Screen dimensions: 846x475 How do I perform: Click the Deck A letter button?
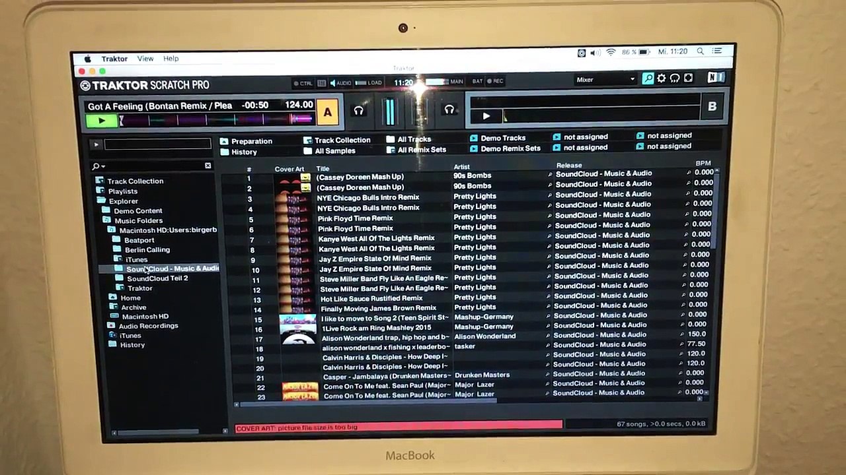click(x=327, y=113)
